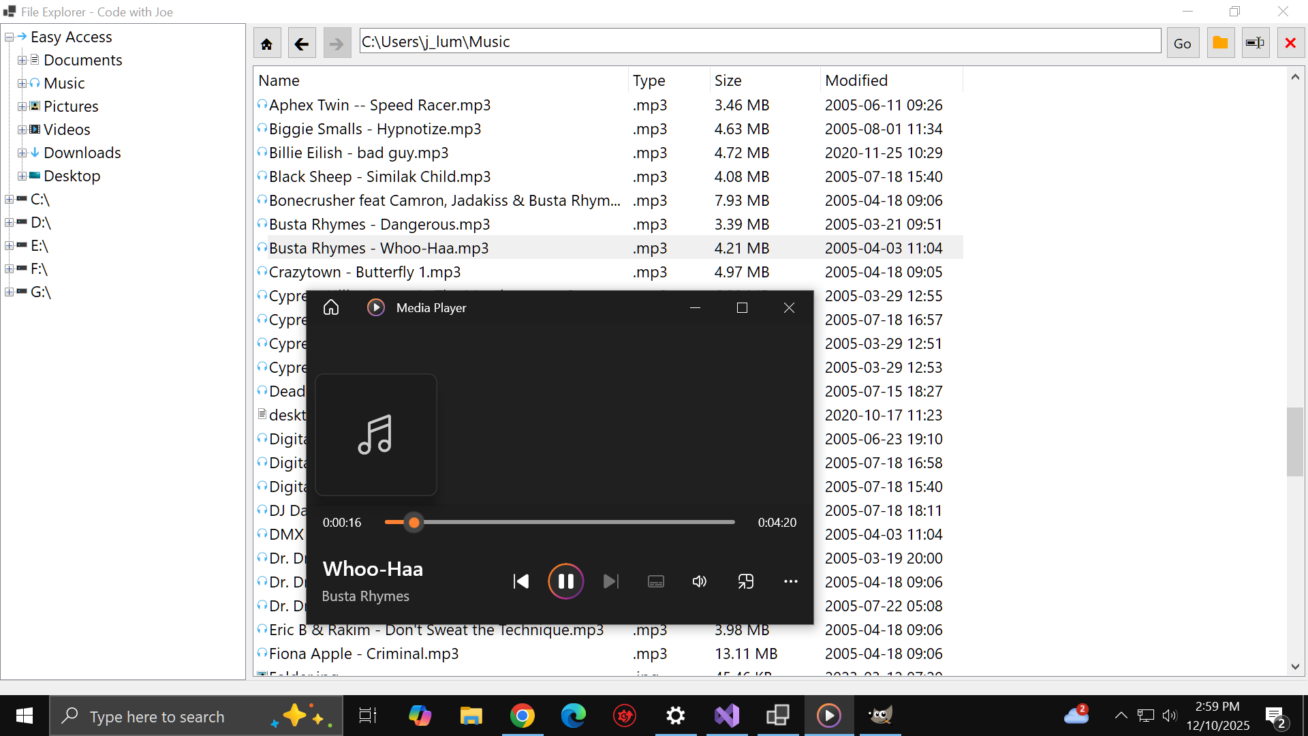
Task: Open captions in Media Player
Action: click(x=655, y=581)
